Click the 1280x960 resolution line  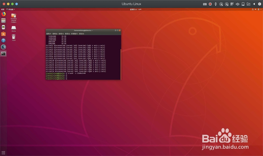point(57,38)
